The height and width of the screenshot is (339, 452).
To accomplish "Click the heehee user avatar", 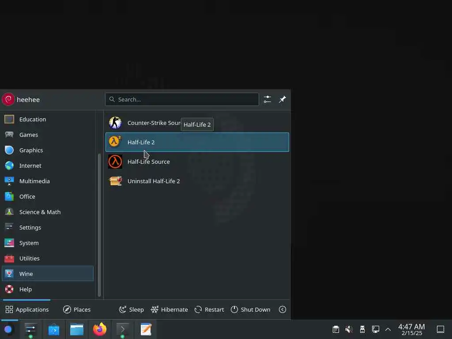I will [8, 99].
